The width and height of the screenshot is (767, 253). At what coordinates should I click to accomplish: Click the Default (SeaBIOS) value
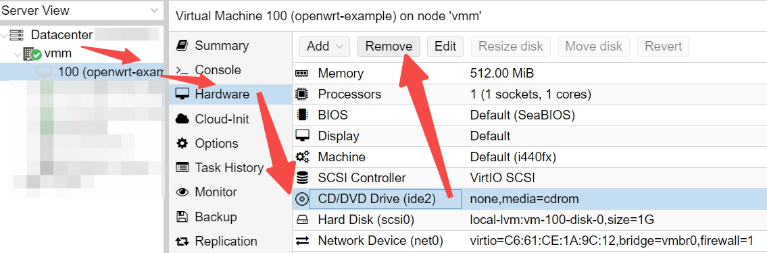(522, 115)
